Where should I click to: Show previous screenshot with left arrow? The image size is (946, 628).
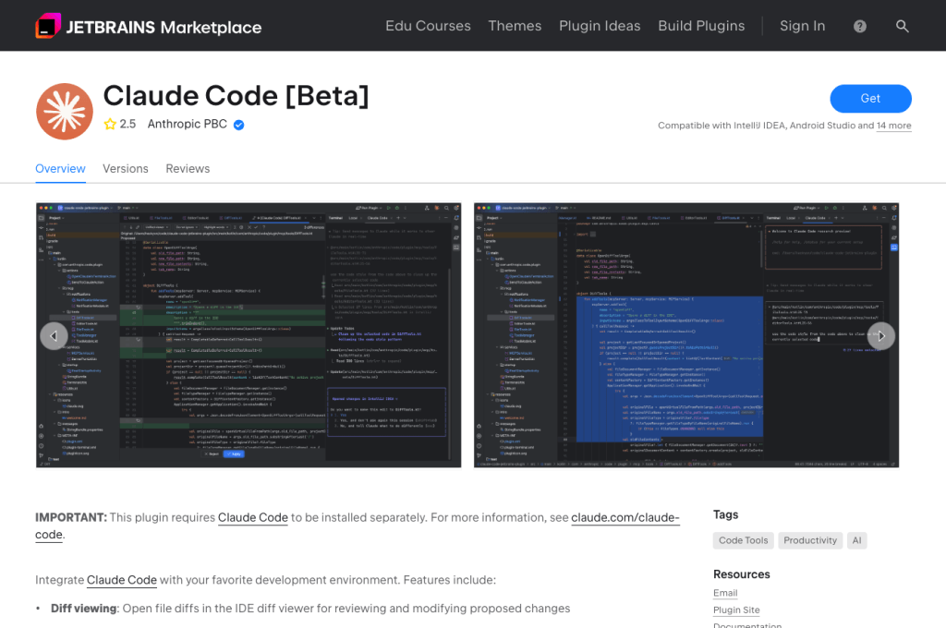click(54, 336)
